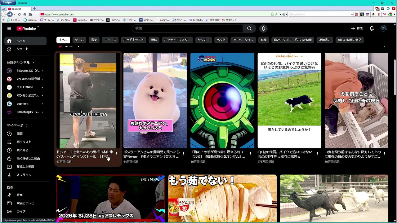Image resolution: width=397 pixels, height=223 pixels.
Task: Open the alpaca video thumbnail
Action: coord(334,198)
